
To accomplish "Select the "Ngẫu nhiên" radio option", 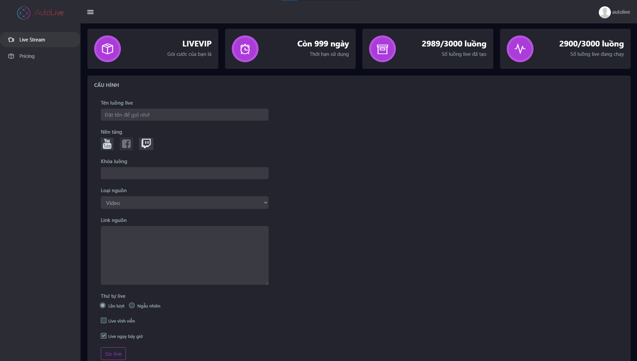I will pos(132,306).
